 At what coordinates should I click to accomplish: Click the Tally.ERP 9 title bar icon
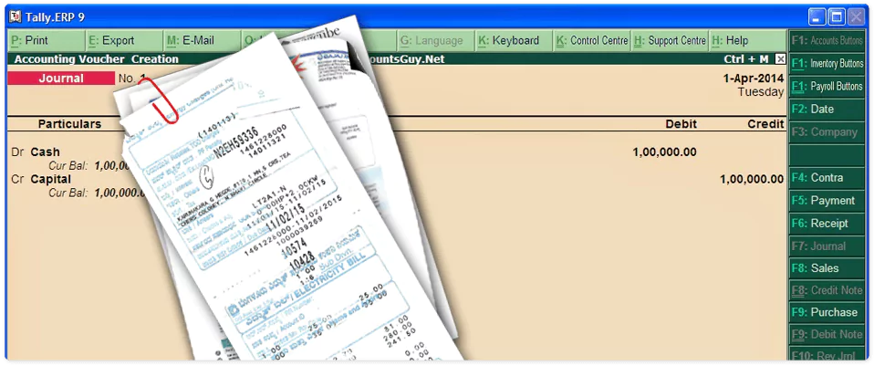pos(16,16)
